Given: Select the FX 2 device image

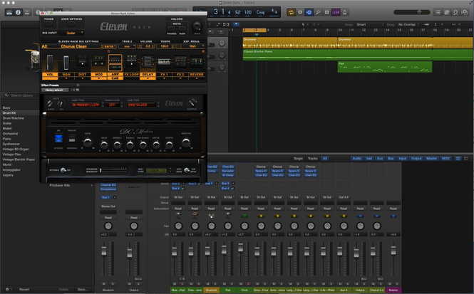Looking at the screenshot, I should click(180, 61).
